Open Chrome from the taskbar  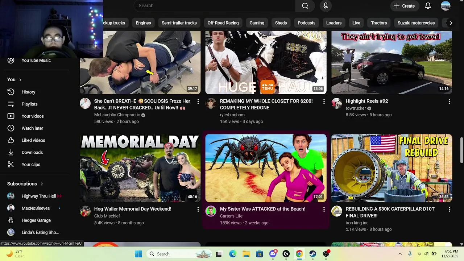299,254
